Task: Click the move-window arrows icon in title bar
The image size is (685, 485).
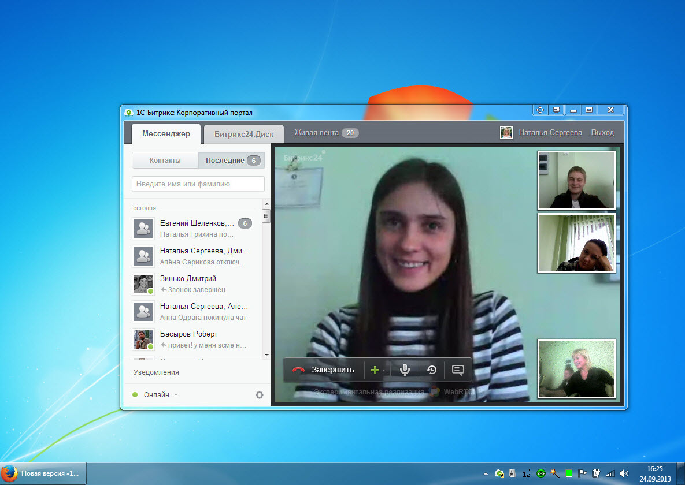Action: pyautogui.click(x=540, y=110)
